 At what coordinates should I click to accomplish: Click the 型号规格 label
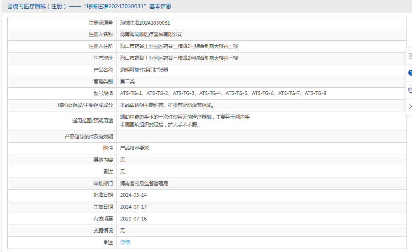[103, 93]
